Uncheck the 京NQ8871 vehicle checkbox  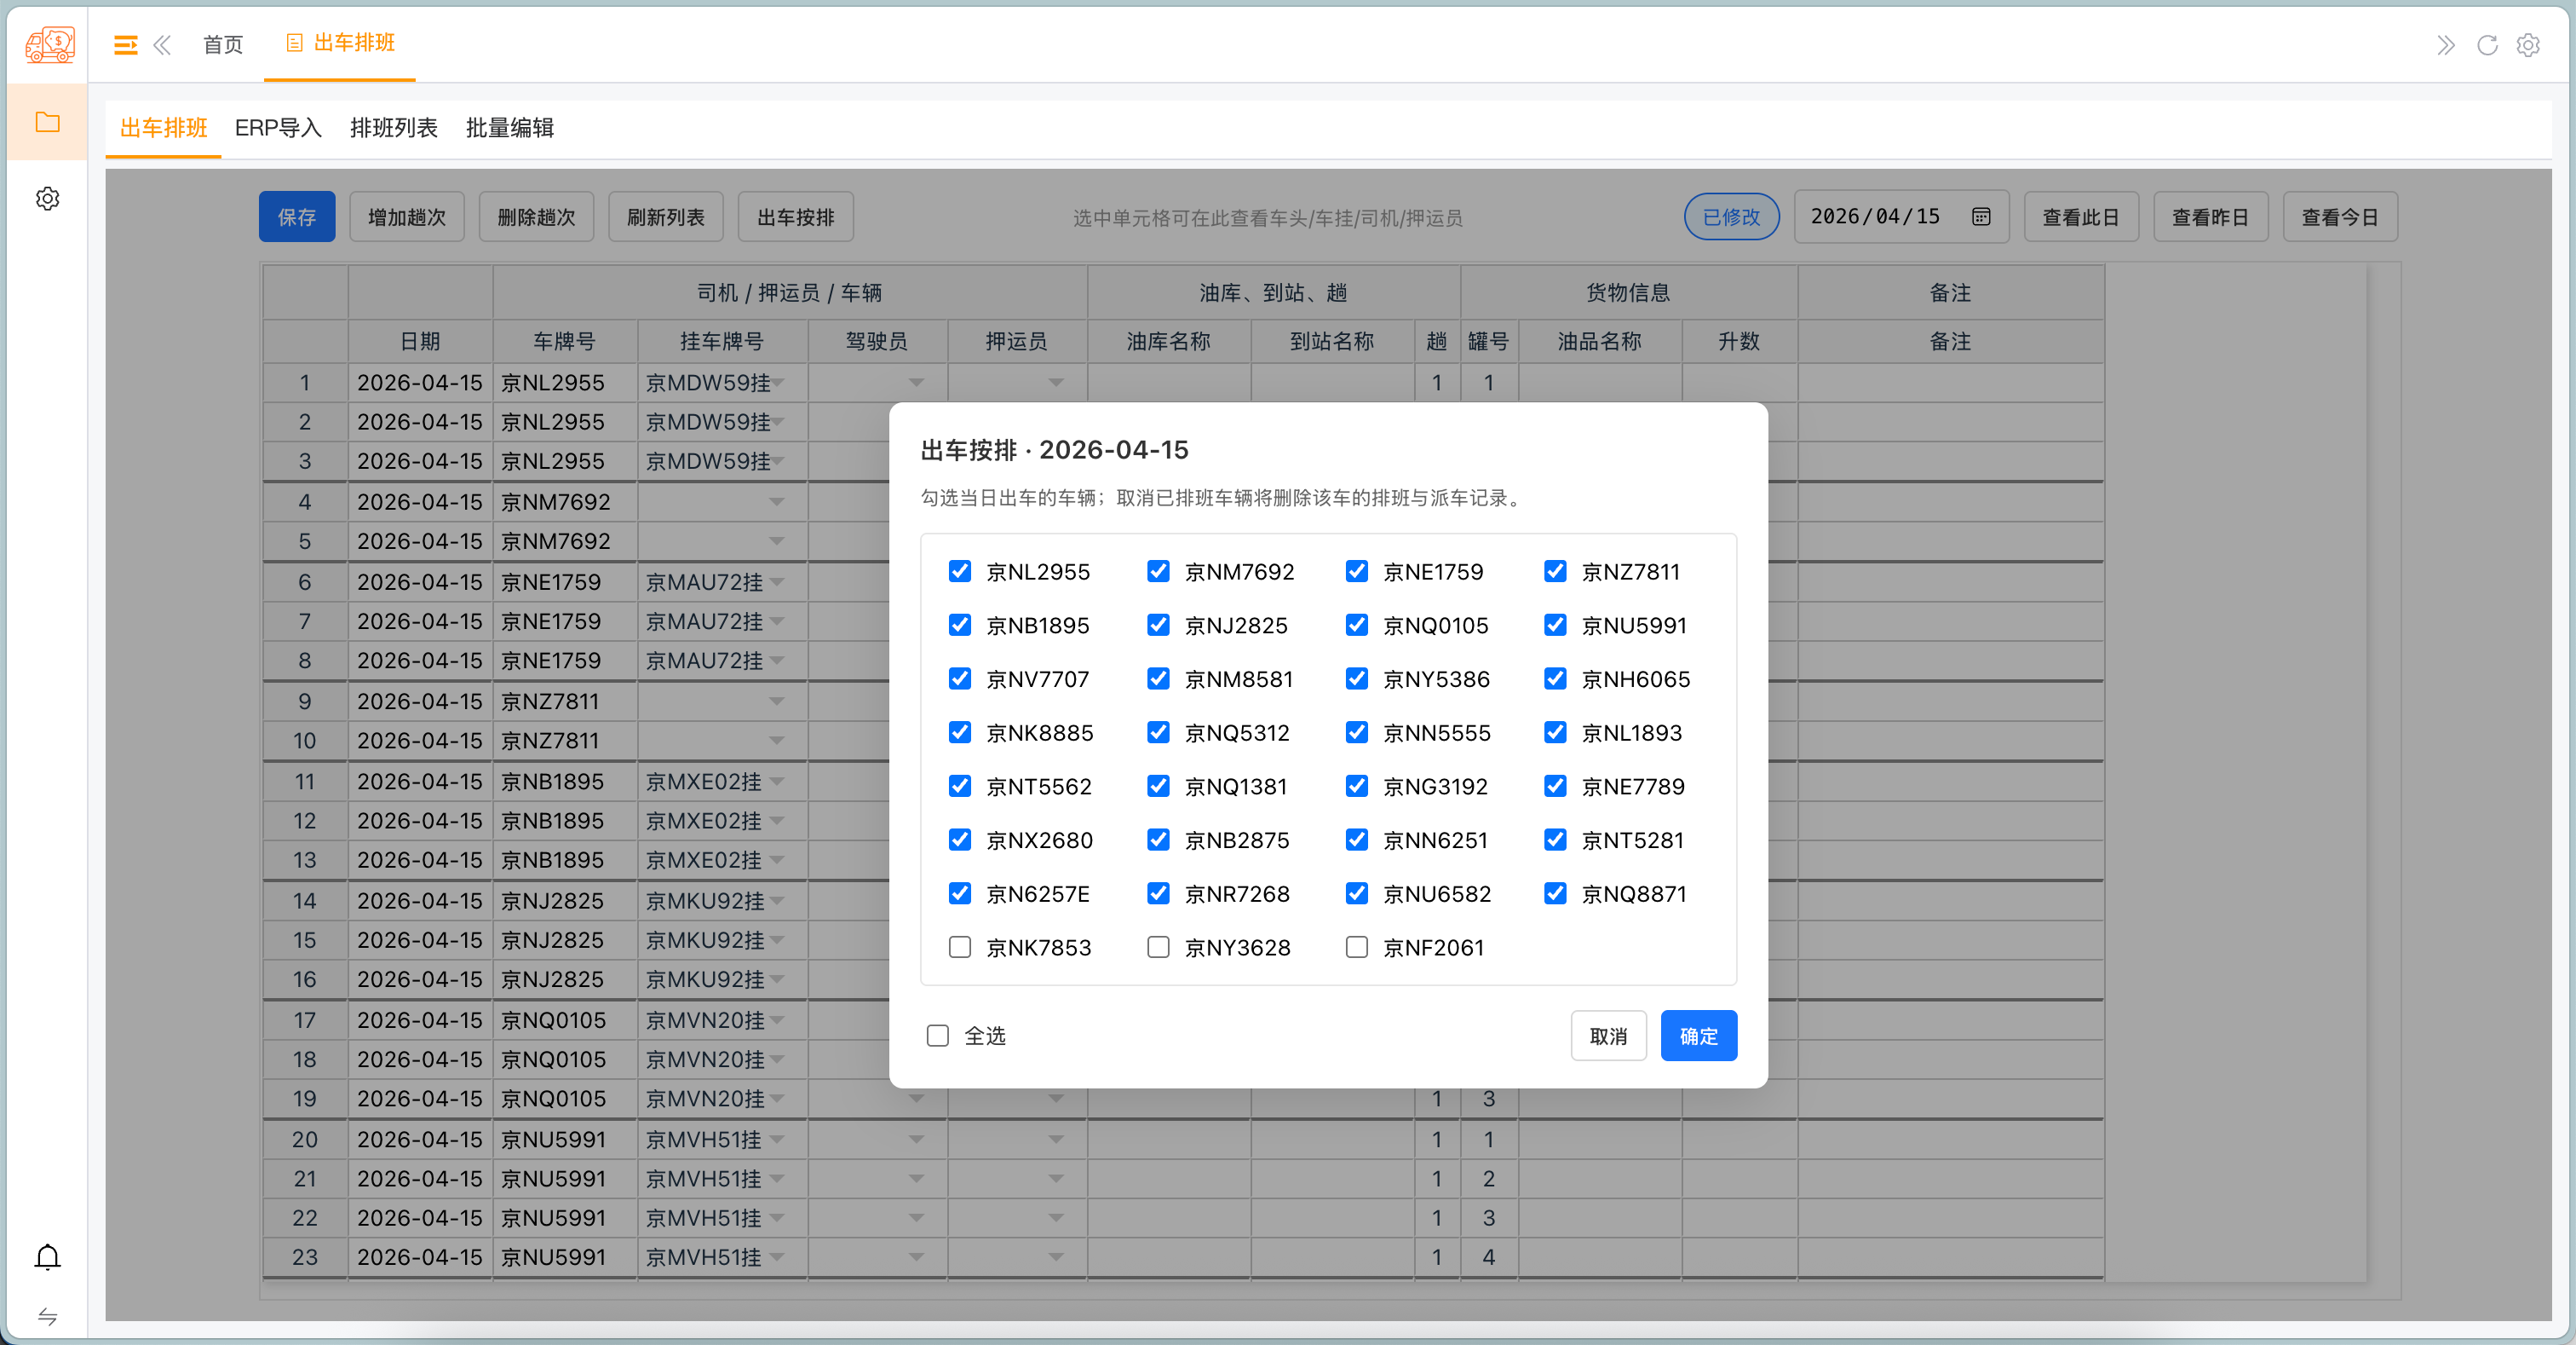point(1554,892)
